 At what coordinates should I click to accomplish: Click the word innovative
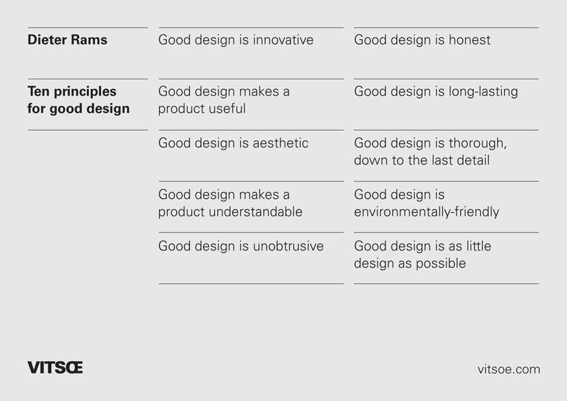[x=283, y=39]
